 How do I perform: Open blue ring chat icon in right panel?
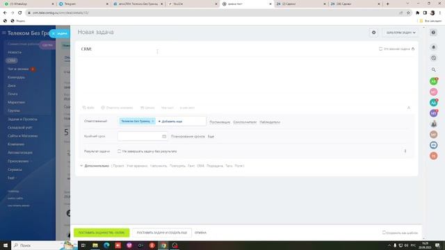tap(433, 145)
